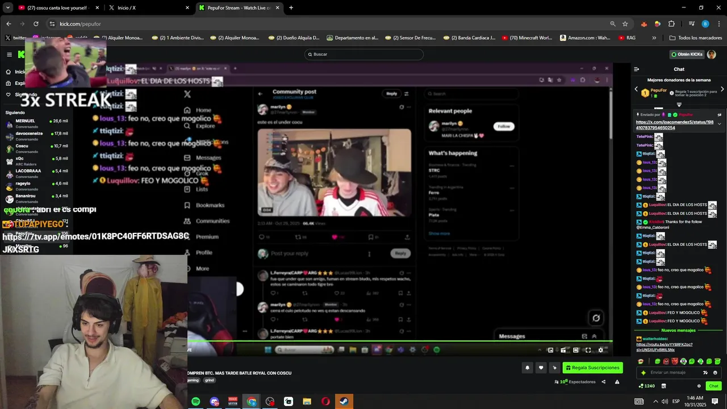The image size is (727, 409).
Task: Open video player settings gear
Action: 600,350
